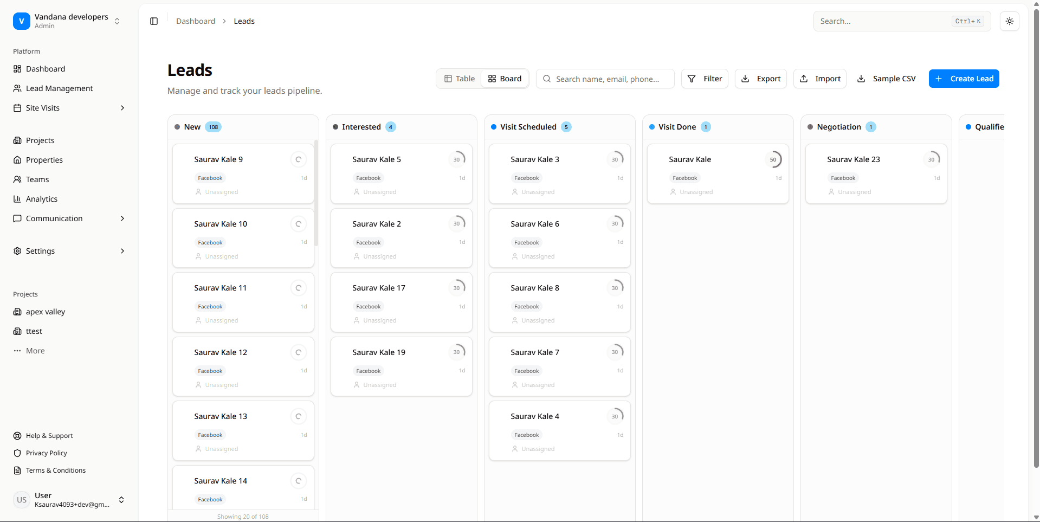Expand the Site Visits menu
Viewport: 1040px width, 522px height.
click(x=122, y=108)
